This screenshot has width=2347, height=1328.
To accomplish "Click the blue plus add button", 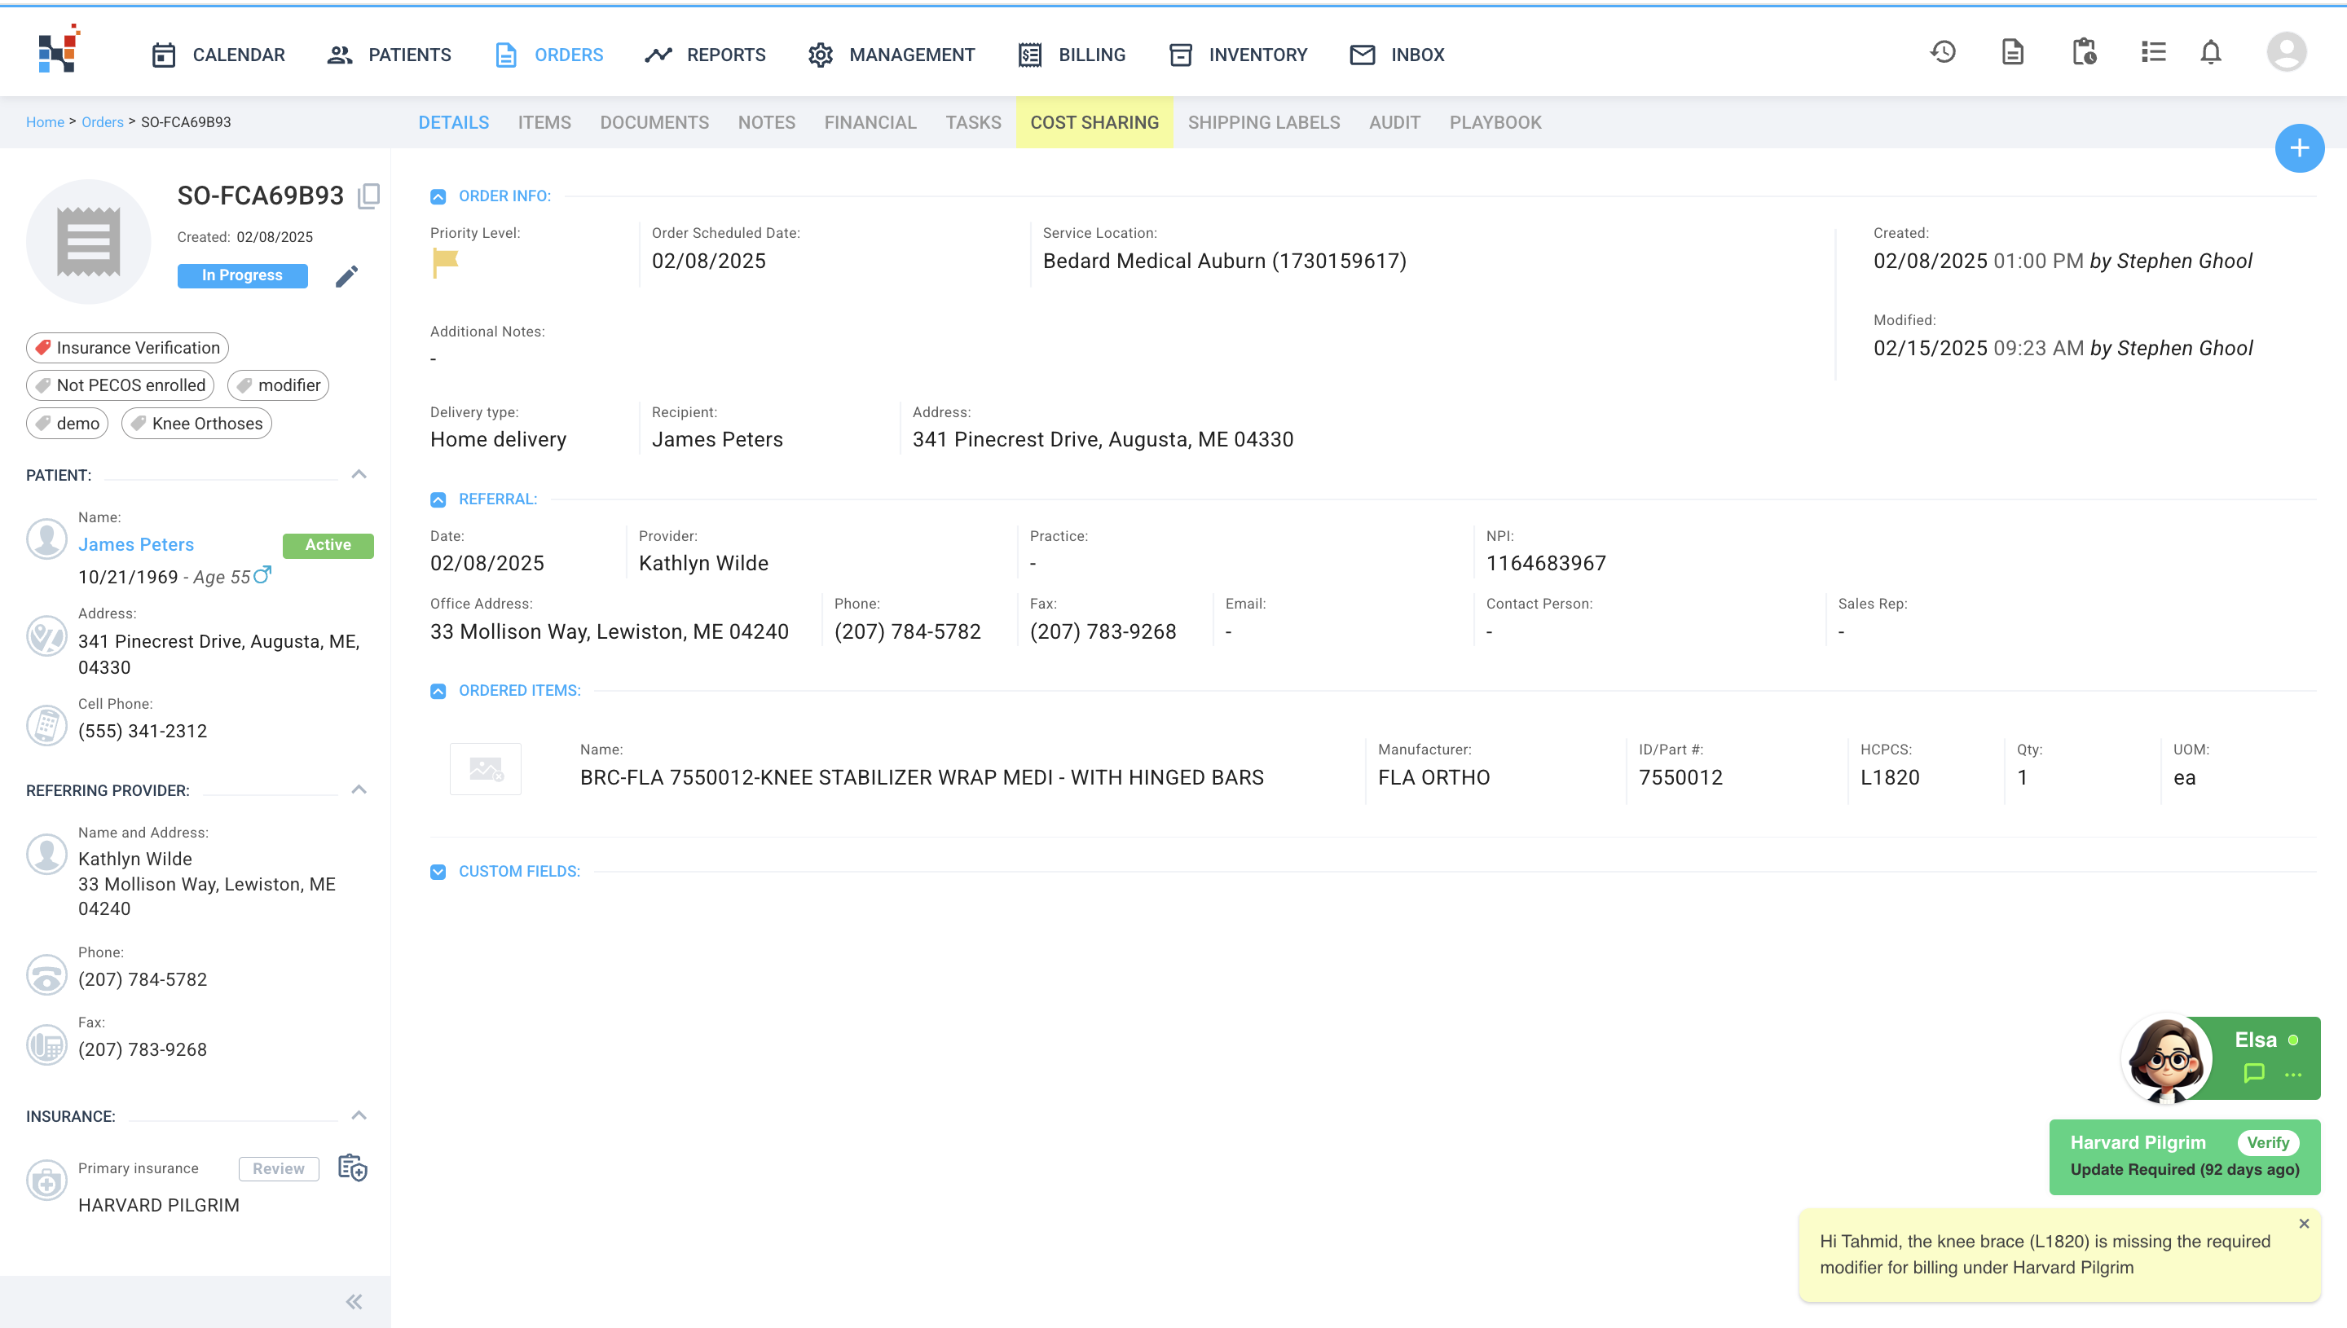I will pyautogui.click(x=2299, y=148).
